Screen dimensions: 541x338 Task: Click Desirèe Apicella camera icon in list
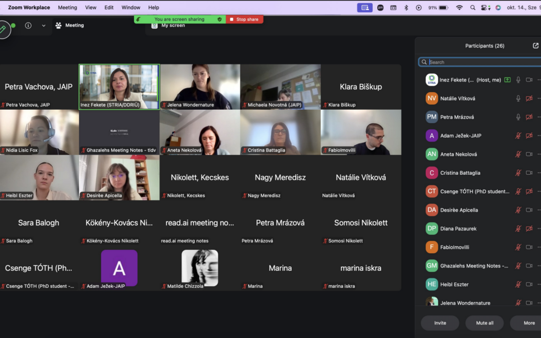[x=529, y=210]
